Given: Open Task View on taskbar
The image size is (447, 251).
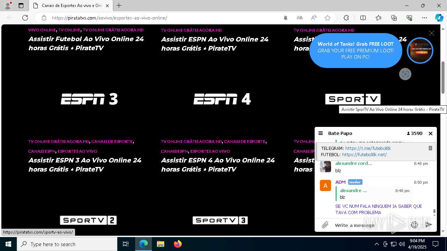Looking at the screenshot, I should pos(126,244).
